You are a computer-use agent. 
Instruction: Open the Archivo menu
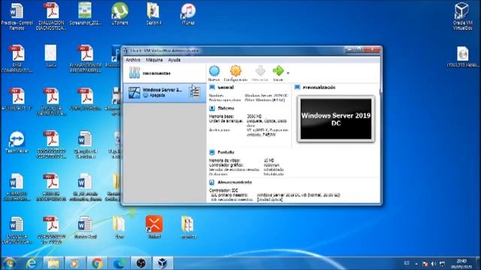click(x=133, y=60)
